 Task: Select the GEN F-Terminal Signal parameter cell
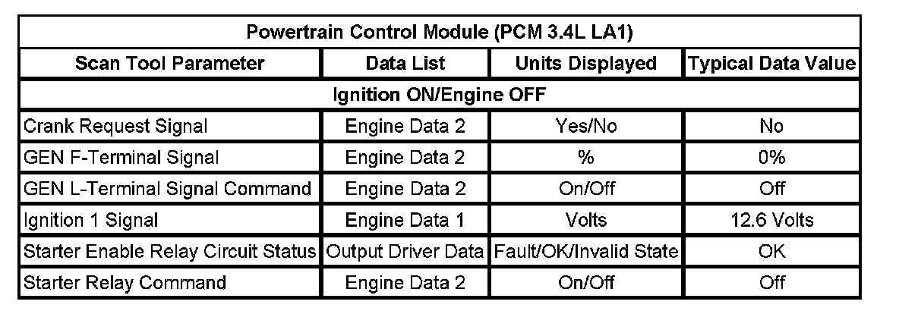(121, 158)
